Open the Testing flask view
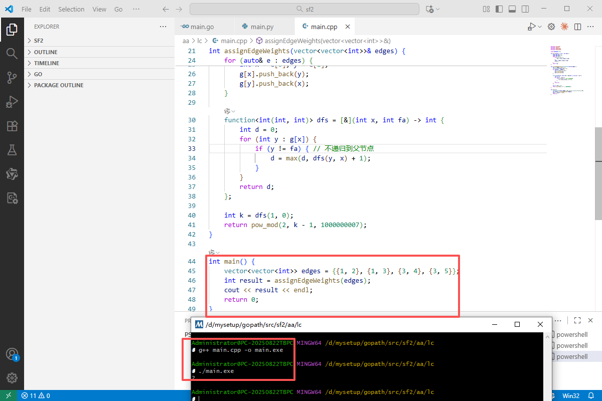Image resolution: width=602 pixels, height=401 pixels. point(12,150)
